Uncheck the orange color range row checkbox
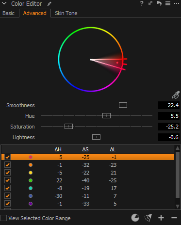 tap(7, 165)
